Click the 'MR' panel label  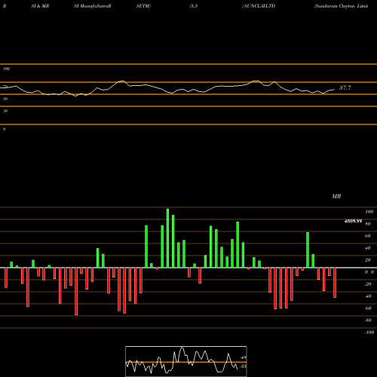pos(336,196)
